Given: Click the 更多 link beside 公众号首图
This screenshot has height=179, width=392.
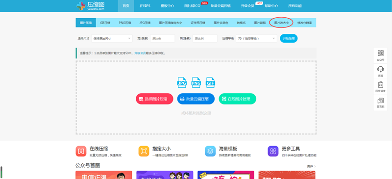Looking at the screenshot, I should [312, 166].
